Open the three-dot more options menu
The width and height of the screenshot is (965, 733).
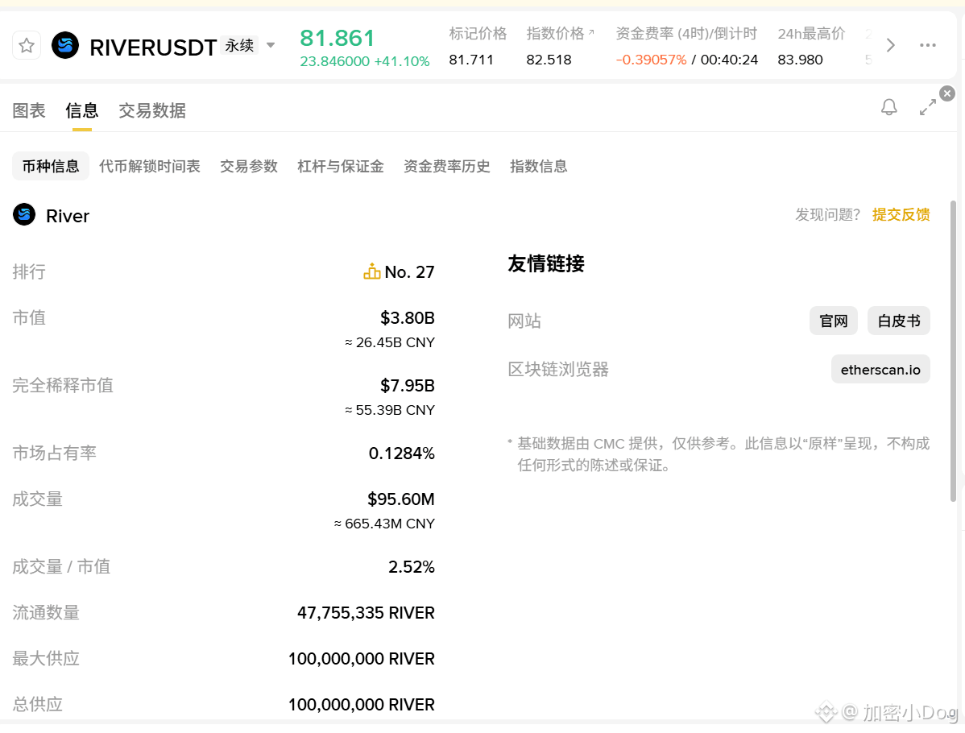coord(928,46)
